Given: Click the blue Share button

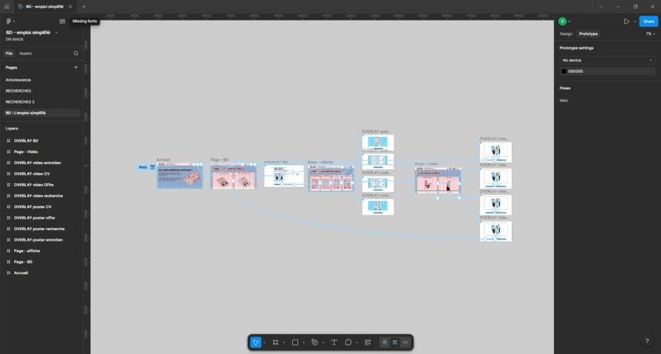Looking at the screenshot, I should 648,21.
